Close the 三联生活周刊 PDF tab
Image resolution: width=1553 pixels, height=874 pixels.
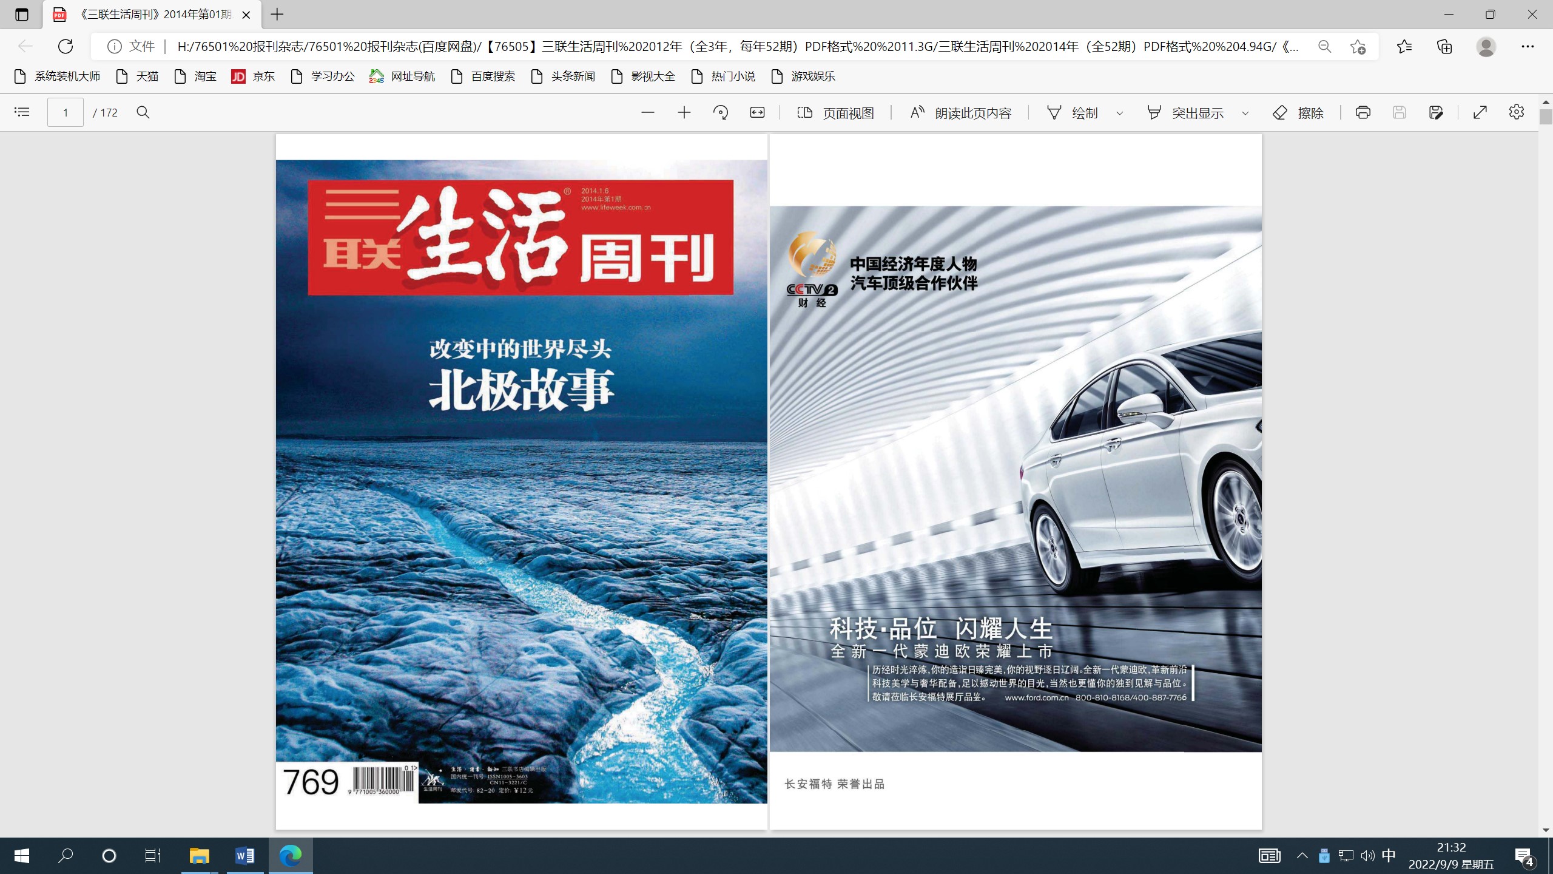[x=246, y=15]
